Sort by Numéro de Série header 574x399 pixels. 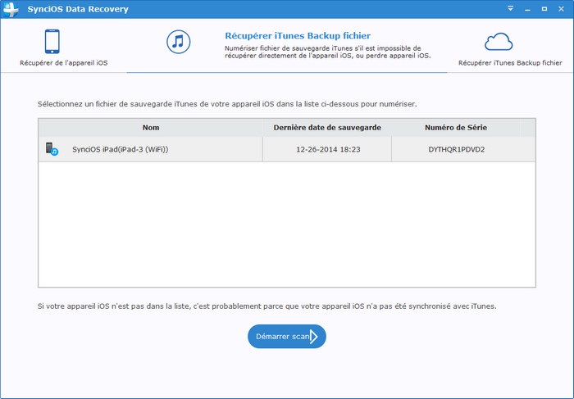tap(456, 128)
